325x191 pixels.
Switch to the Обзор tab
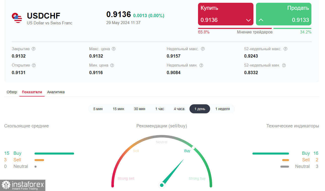click(x=12, y=92)
